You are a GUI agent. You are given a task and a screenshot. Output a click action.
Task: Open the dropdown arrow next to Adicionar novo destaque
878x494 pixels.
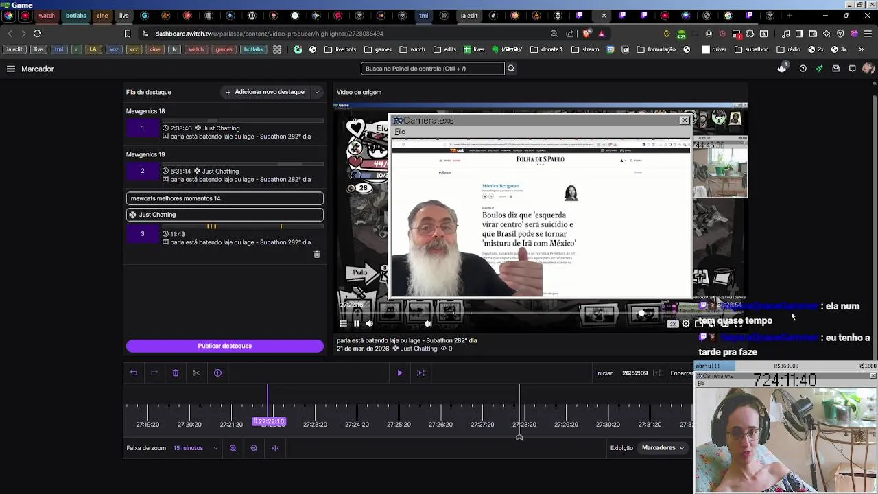click(x=317, y=92)
